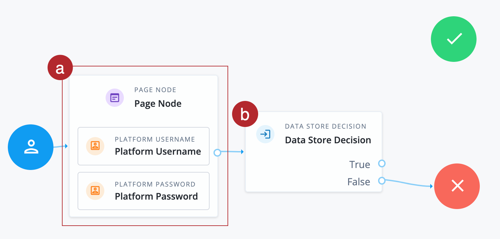Click the blue Start user node
Viewport: 500px width, 239px height.
pyautogui.click(x=31, y=147)
